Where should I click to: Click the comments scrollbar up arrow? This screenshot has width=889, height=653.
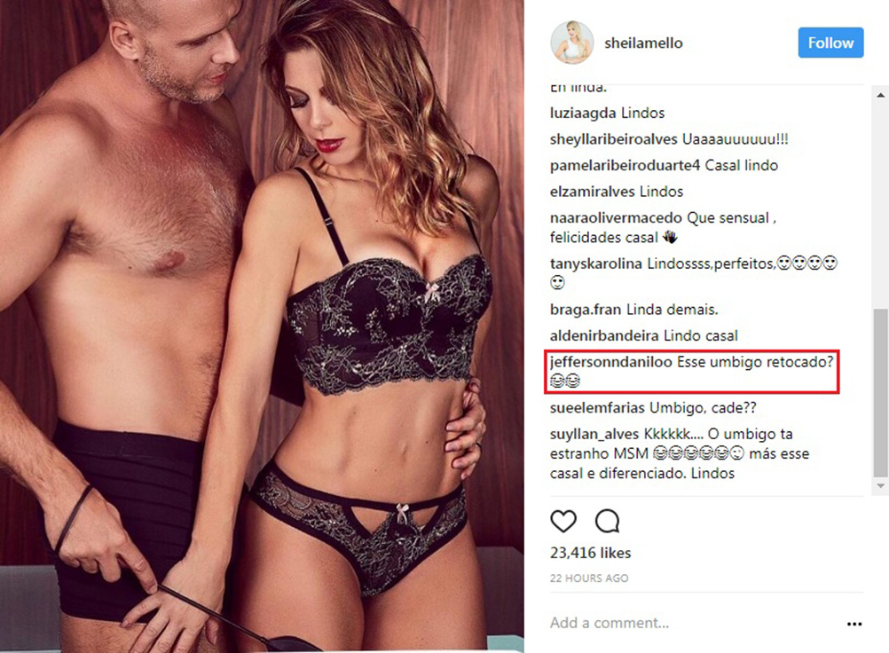point(880,95)
